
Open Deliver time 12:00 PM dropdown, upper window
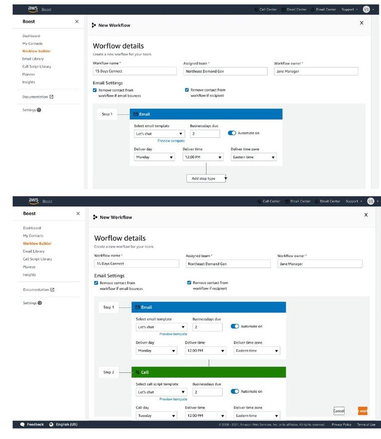[x=203, y=157]
